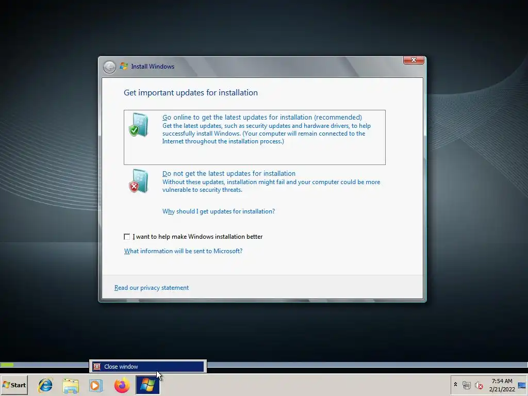Image resolution: width=528 pixels, height=396 pixels.
Task: Go online to get the latest updates
Action: [x=255, y=137]
